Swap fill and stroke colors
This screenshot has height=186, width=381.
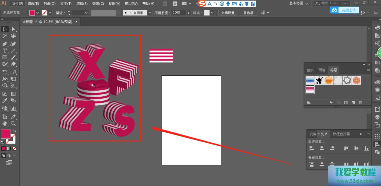[15, 131]
